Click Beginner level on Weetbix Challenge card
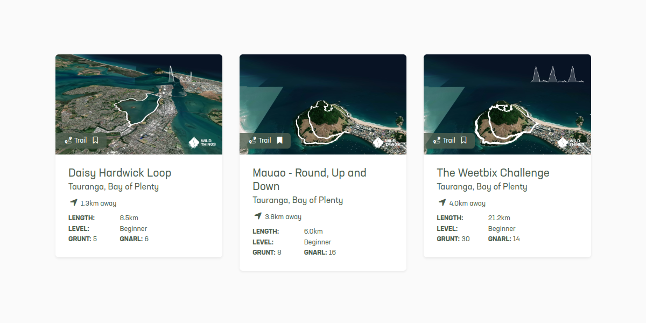The width and height of the screenshot is (646, 323). coord(502,229)
